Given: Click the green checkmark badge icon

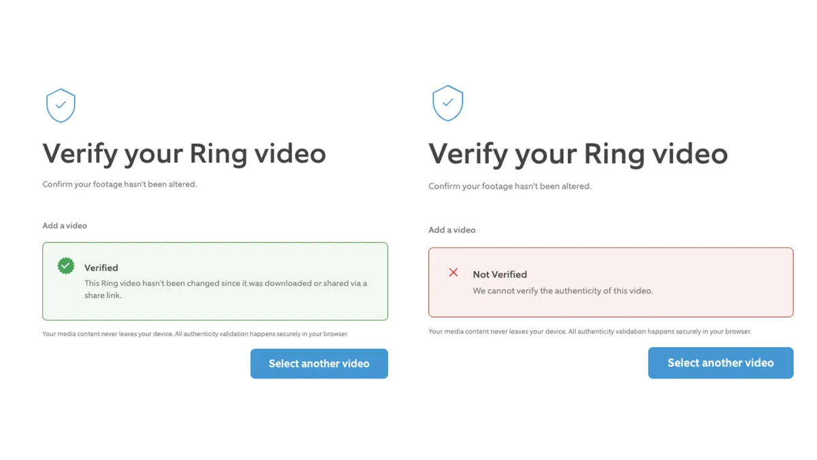Looking at the screenshot, I should point(66,266).
